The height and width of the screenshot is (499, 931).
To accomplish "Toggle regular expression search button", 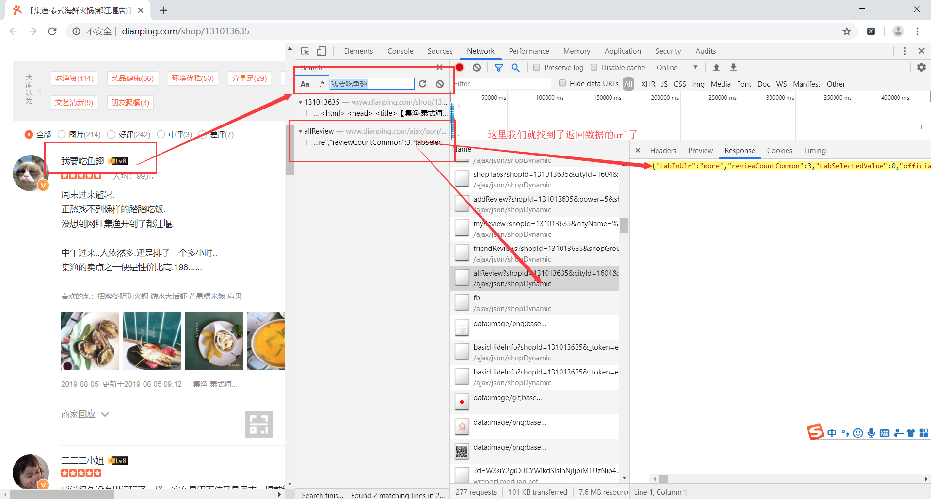I will pos(321,84).
